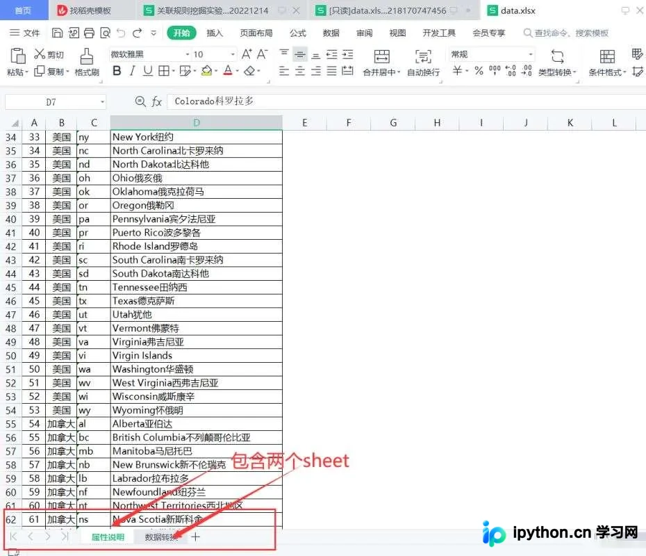Align cell content to vertical middle
The height and width of the screenshot is (556, 646).
(x=300, y=54)
